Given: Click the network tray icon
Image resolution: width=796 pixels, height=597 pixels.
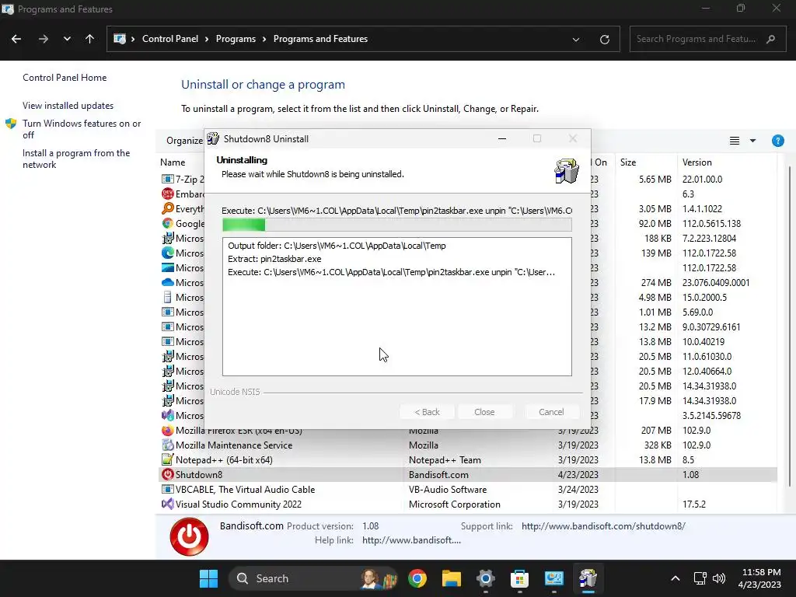Looking at the screenshot, I should point(700,578).
